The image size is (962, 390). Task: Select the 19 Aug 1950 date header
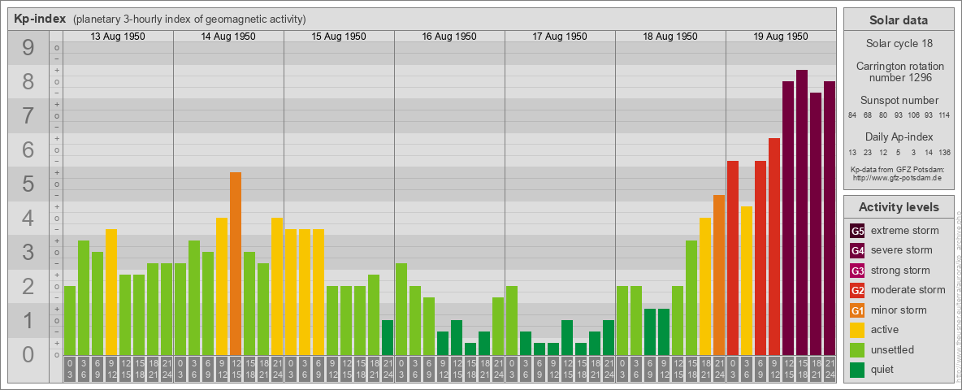pyautogui.click(x=780, y=37)
